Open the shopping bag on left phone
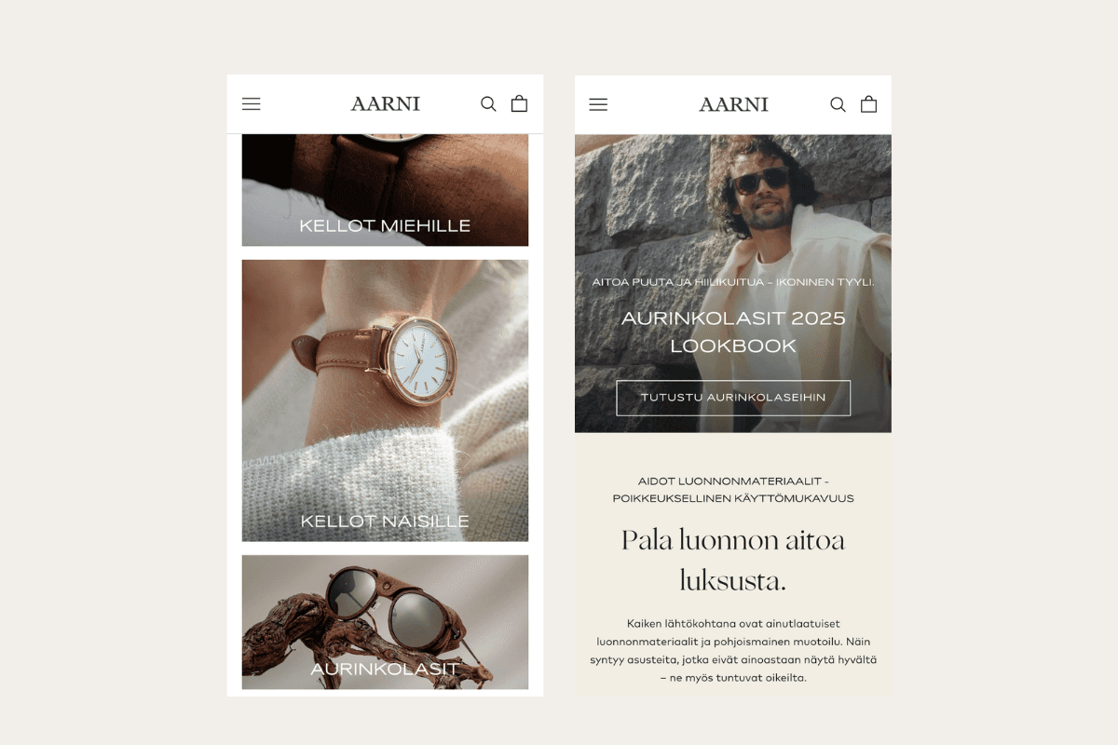1118x745 pixels. [x=519, y=103]
